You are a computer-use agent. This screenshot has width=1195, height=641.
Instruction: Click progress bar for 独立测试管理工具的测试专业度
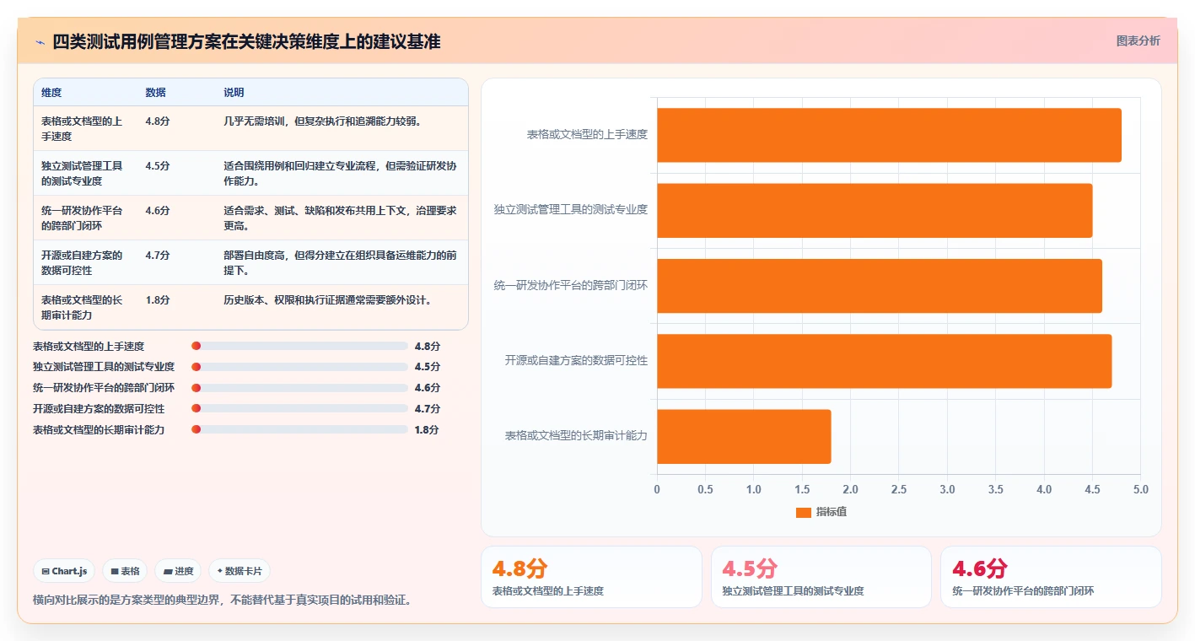[299, 367]
